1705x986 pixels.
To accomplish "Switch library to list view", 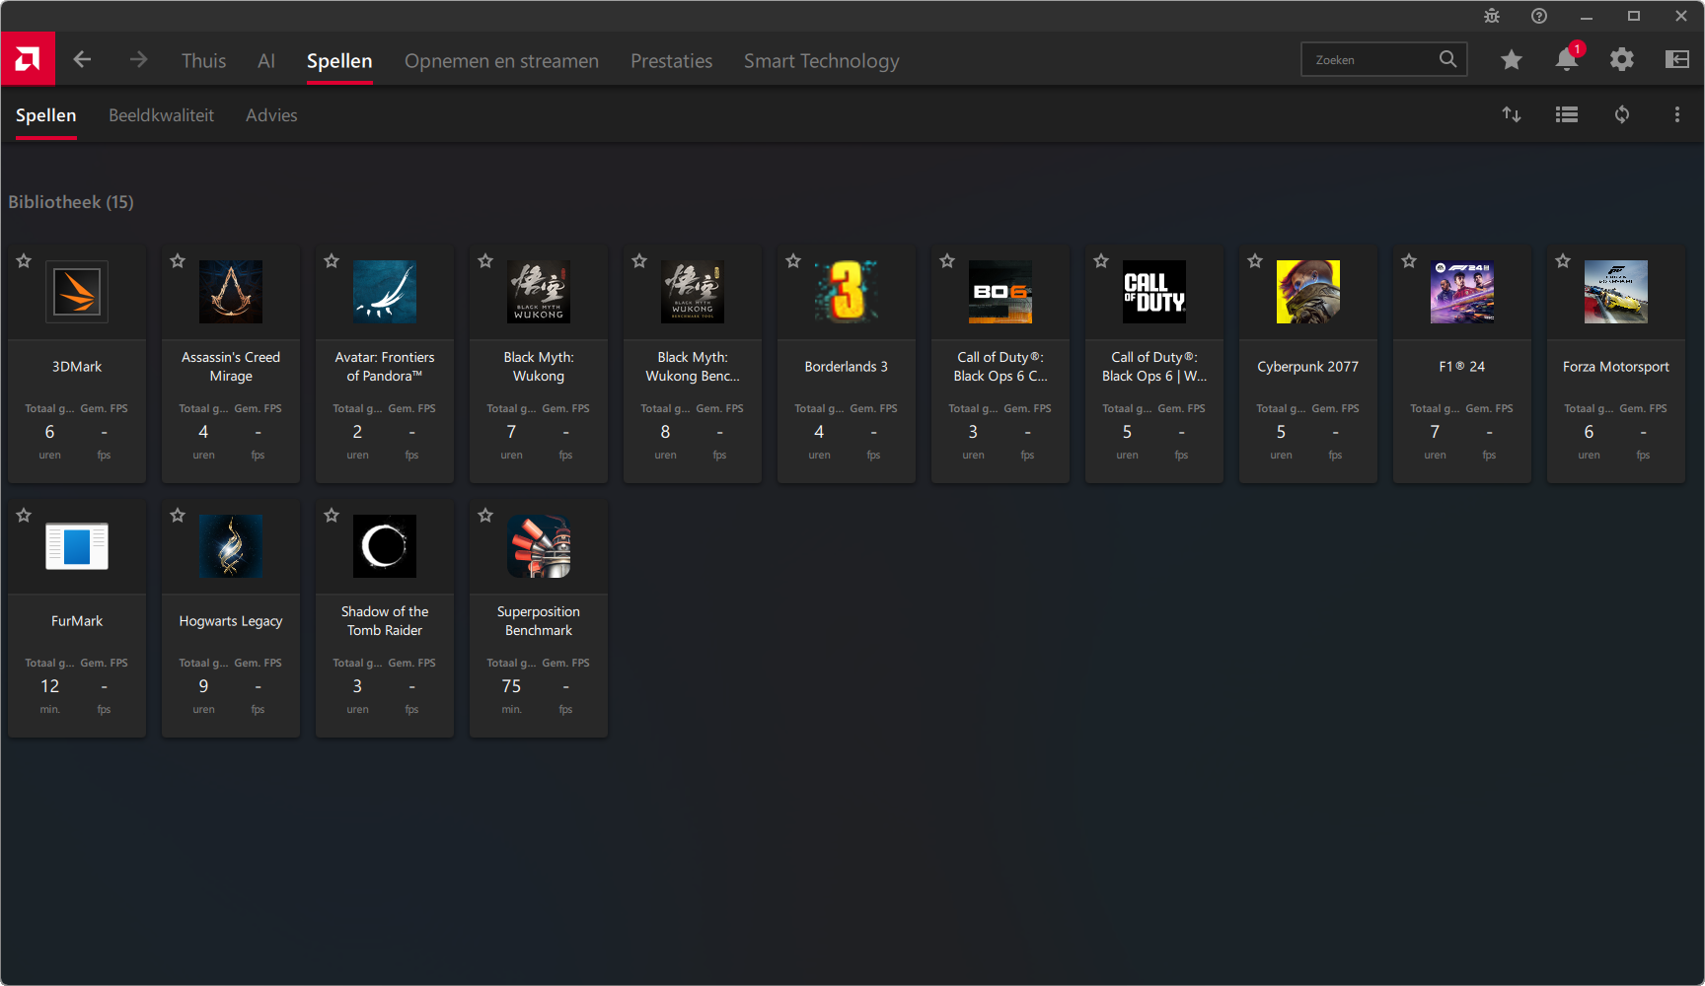I will (x=1566, y=115).
